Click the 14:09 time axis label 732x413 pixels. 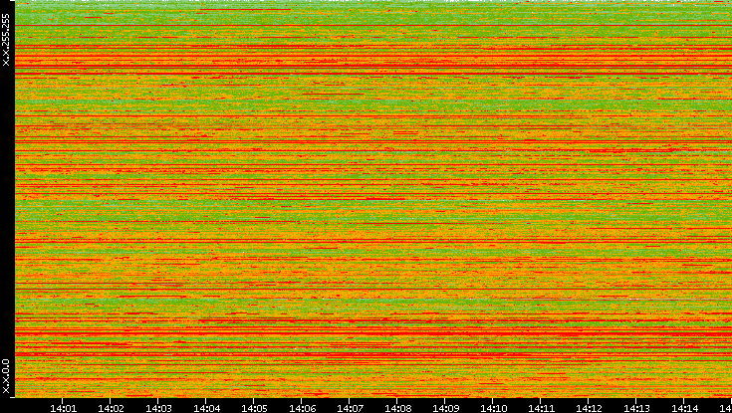445,408
